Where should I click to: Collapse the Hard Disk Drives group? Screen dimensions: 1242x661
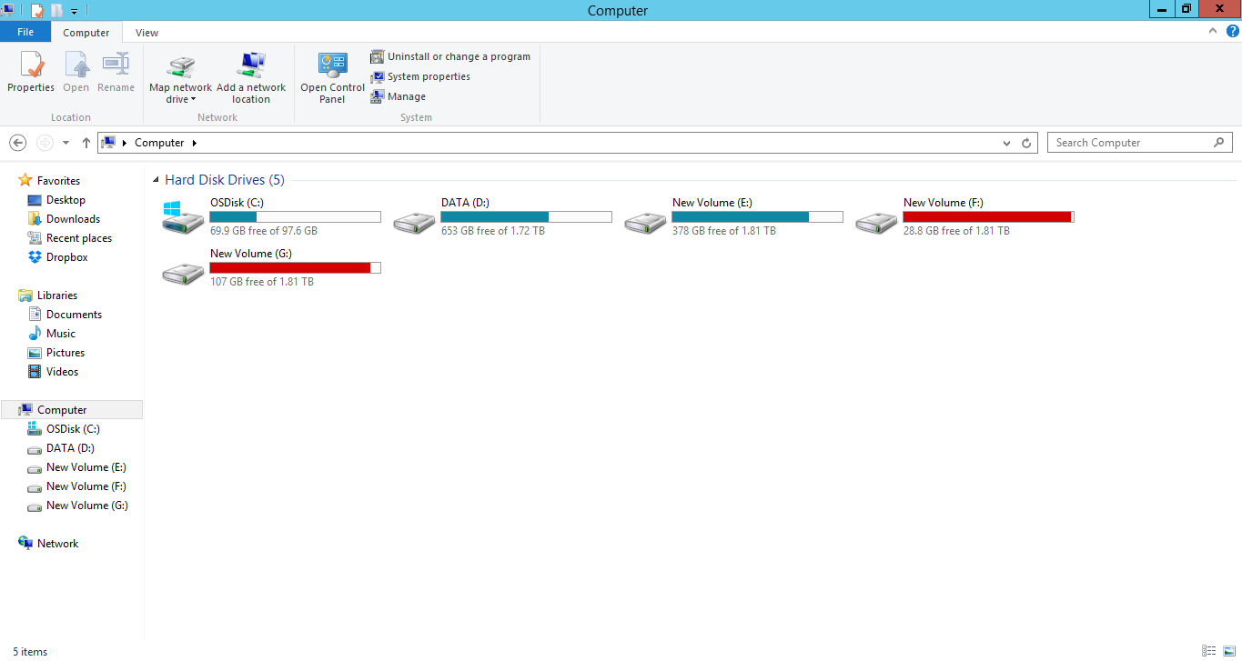[157, 181]
